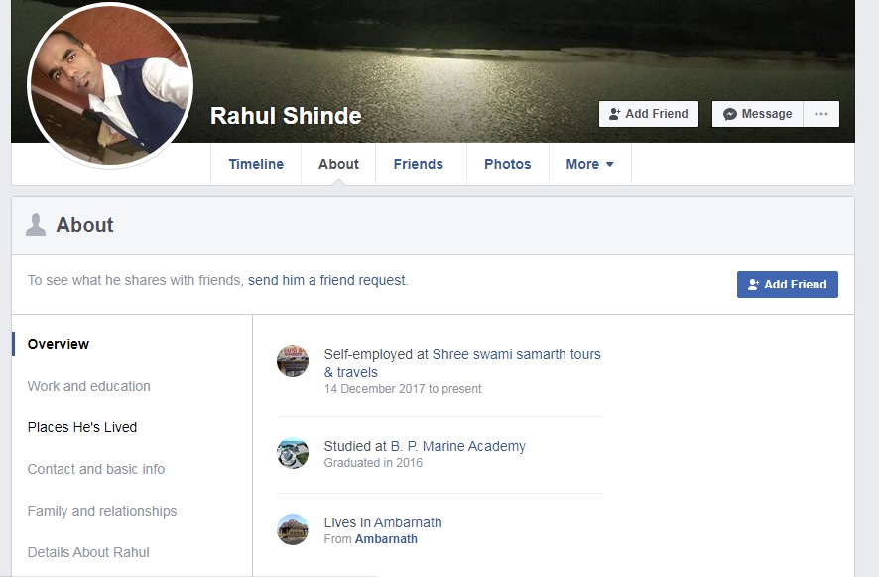Go to the Photos tab
This screenshot has height=577, width=879.
(507, 165)
